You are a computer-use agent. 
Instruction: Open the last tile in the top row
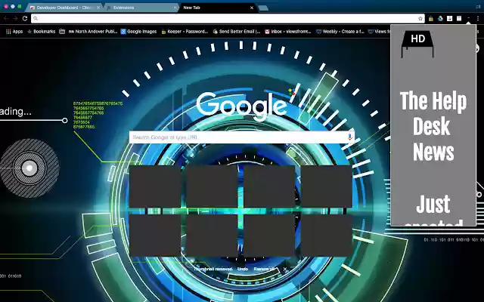tap(326, 186)
